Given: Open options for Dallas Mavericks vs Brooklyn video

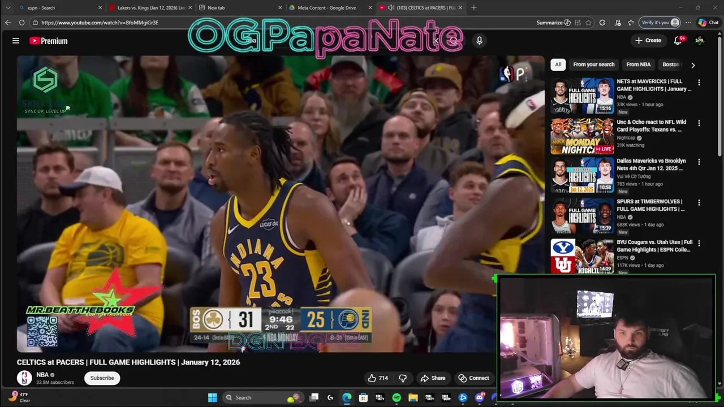Looking at the screenshot, I should click(x=699, y=162).
